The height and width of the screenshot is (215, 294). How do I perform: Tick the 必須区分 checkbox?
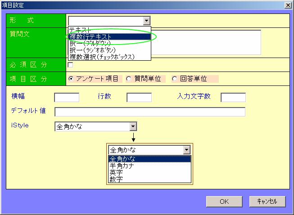(x=70, y=65)
